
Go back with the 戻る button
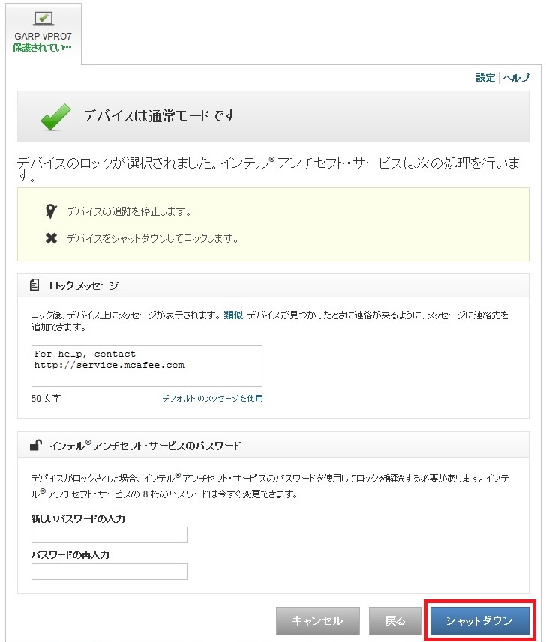pos(395,621)
